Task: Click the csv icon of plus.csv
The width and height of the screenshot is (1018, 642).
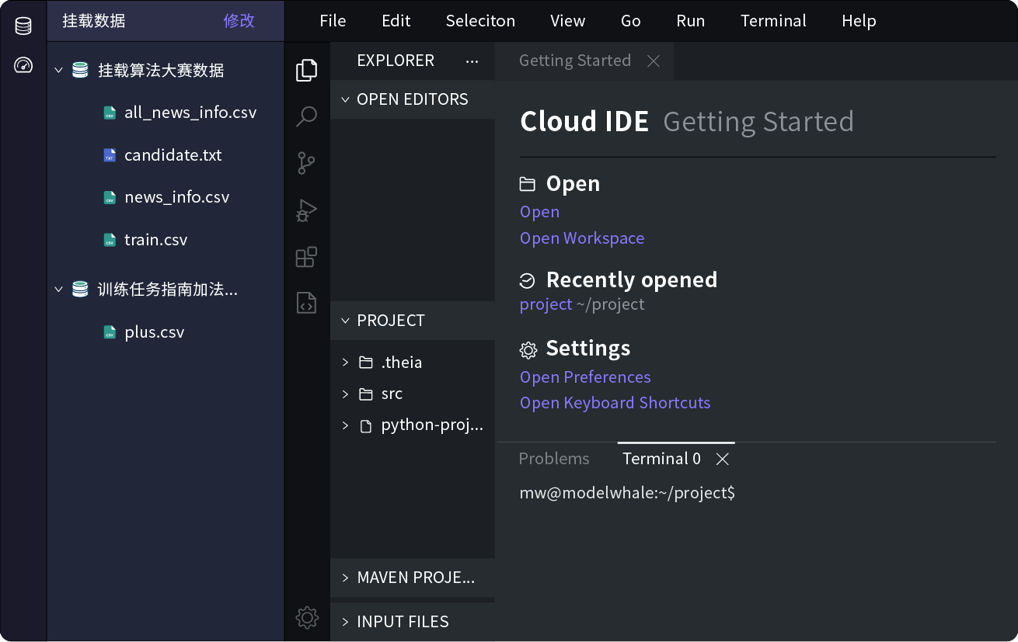Action: coord(110,332)
